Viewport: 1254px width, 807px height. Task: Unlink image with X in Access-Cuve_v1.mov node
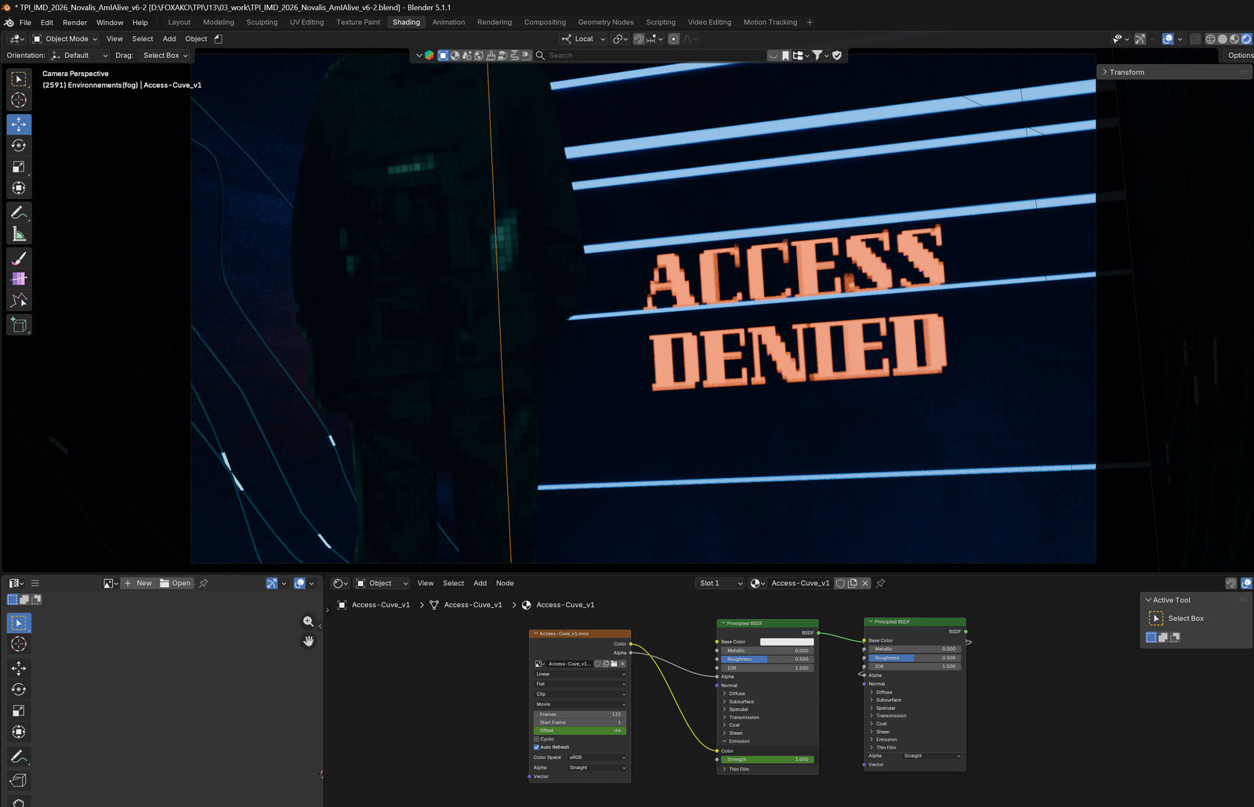click(622, 664)
